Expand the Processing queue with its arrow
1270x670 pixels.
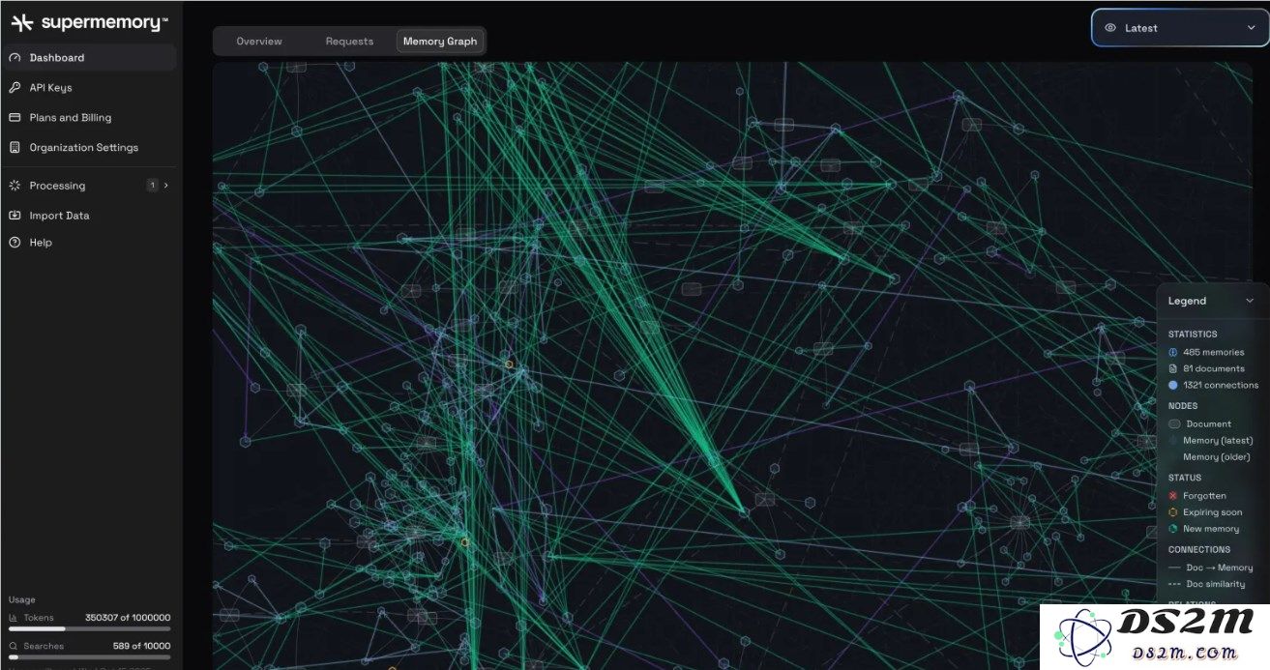(x=165, y=185)
